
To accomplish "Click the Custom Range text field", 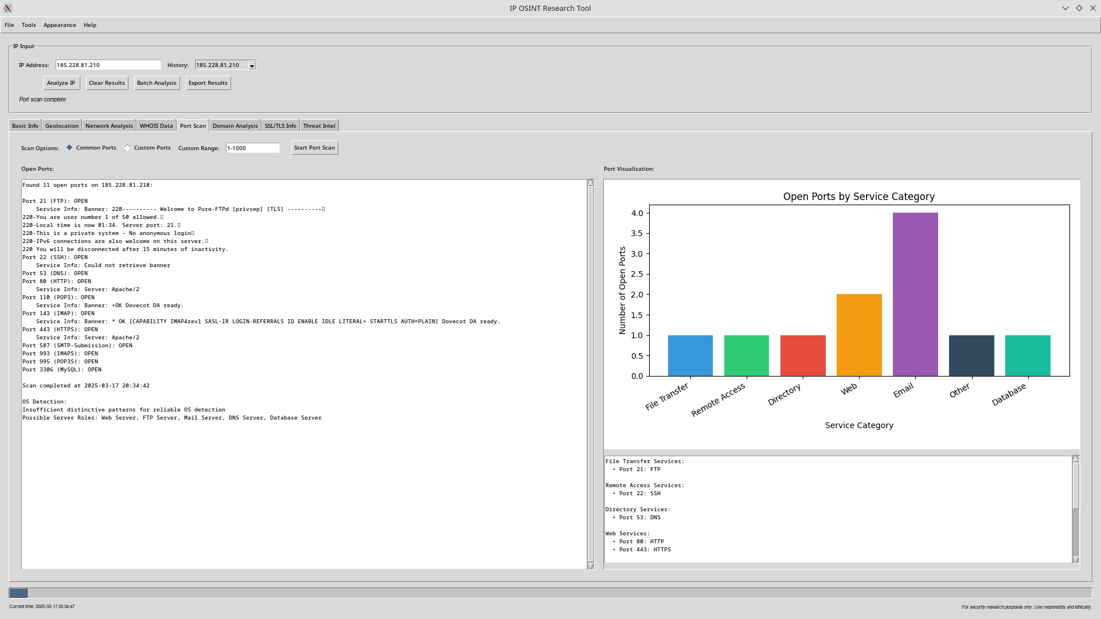I will tap(252, 148).
